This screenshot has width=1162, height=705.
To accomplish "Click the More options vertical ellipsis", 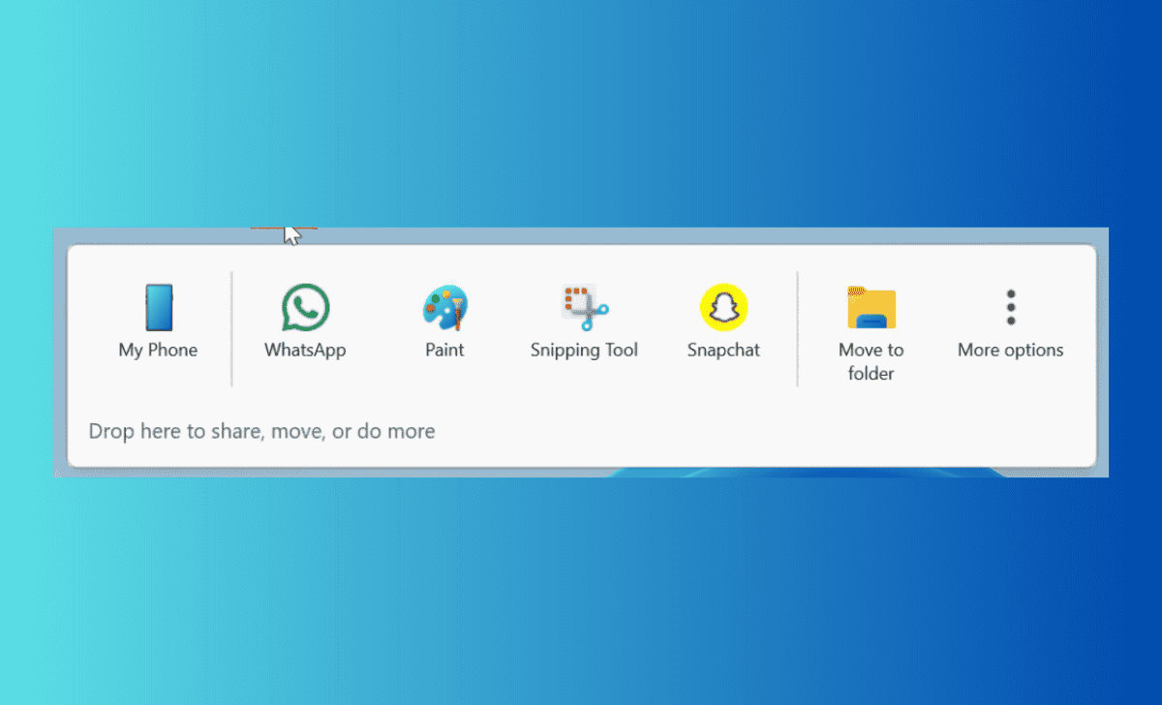I will click(1010, 305).
